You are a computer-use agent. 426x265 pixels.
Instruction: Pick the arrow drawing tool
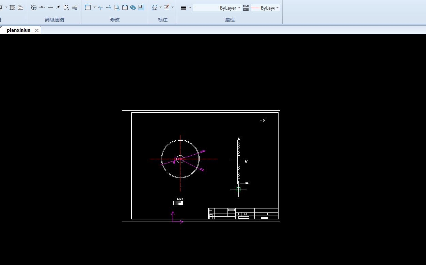click(x=58, y=7)
